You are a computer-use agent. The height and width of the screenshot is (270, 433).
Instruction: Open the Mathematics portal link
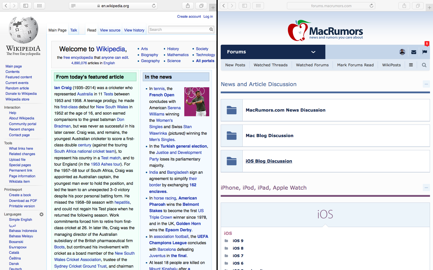pyautogui.click(x=178, y=55)
